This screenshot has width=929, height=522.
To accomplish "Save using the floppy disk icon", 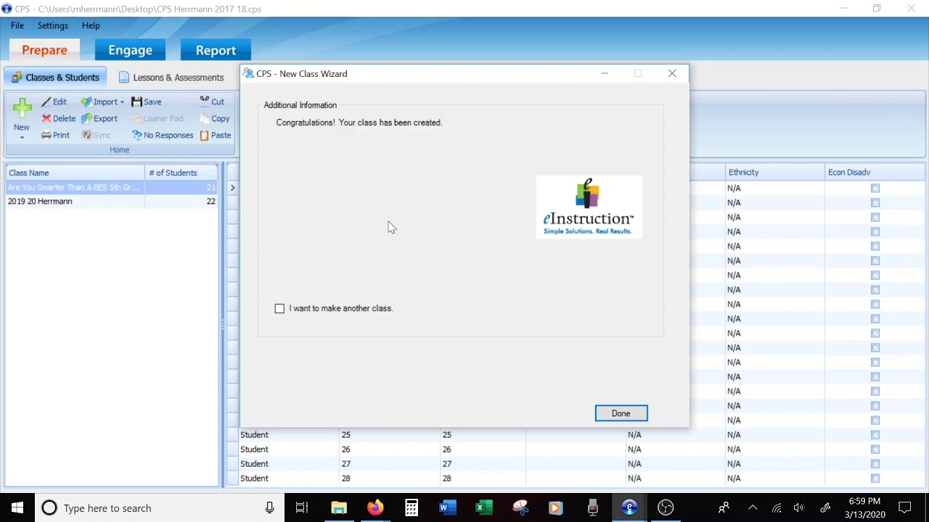I will [146, 102].
